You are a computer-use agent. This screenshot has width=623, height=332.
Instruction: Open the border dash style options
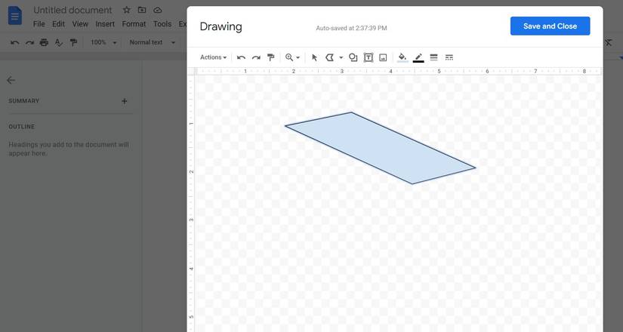tap(449, 57)
